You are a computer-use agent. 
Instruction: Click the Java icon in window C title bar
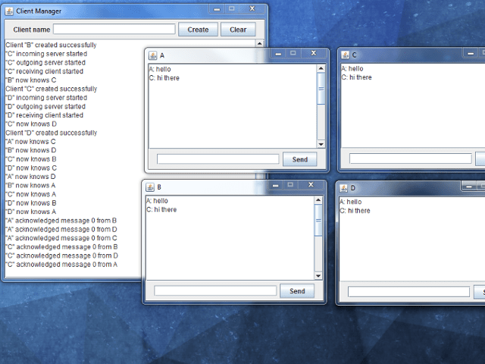pos(345,55)
